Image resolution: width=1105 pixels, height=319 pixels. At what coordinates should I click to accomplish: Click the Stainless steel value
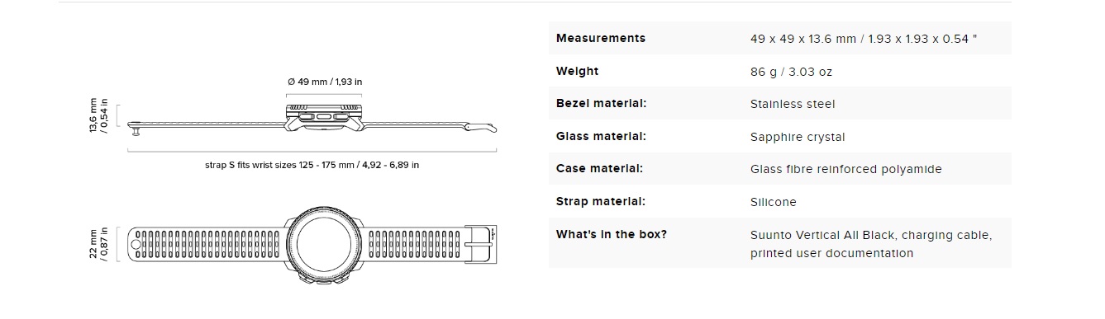(x=793, y=104)
